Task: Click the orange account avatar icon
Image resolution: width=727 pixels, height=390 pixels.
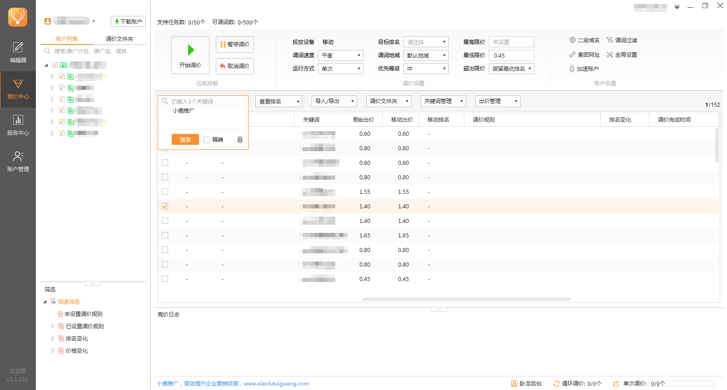Action: pos(48,21)
